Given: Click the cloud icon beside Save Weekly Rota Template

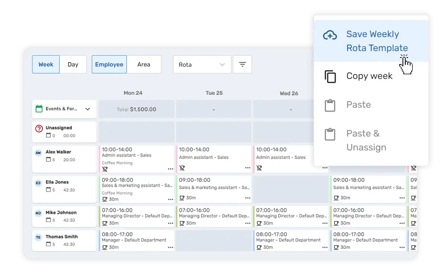Looking at the screenshot, I should (329, 34).
